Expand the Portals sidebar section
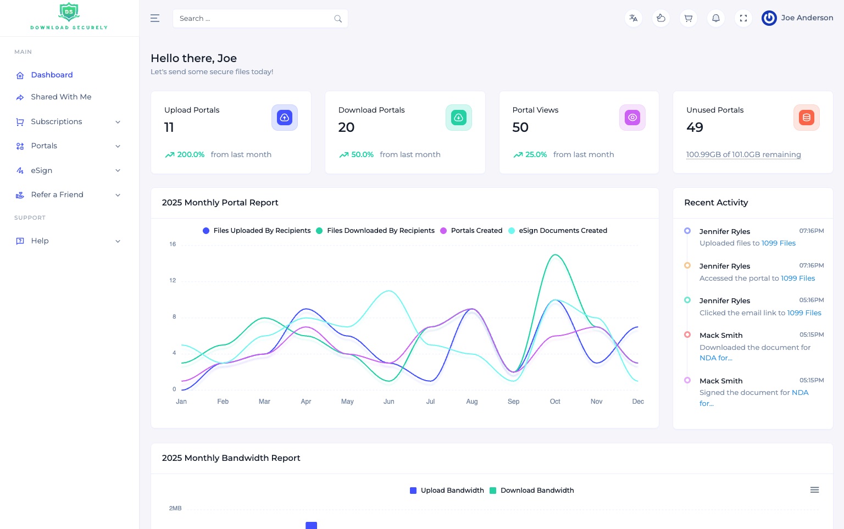The width and height of the screenshot is (844, 529). point(44,146)
